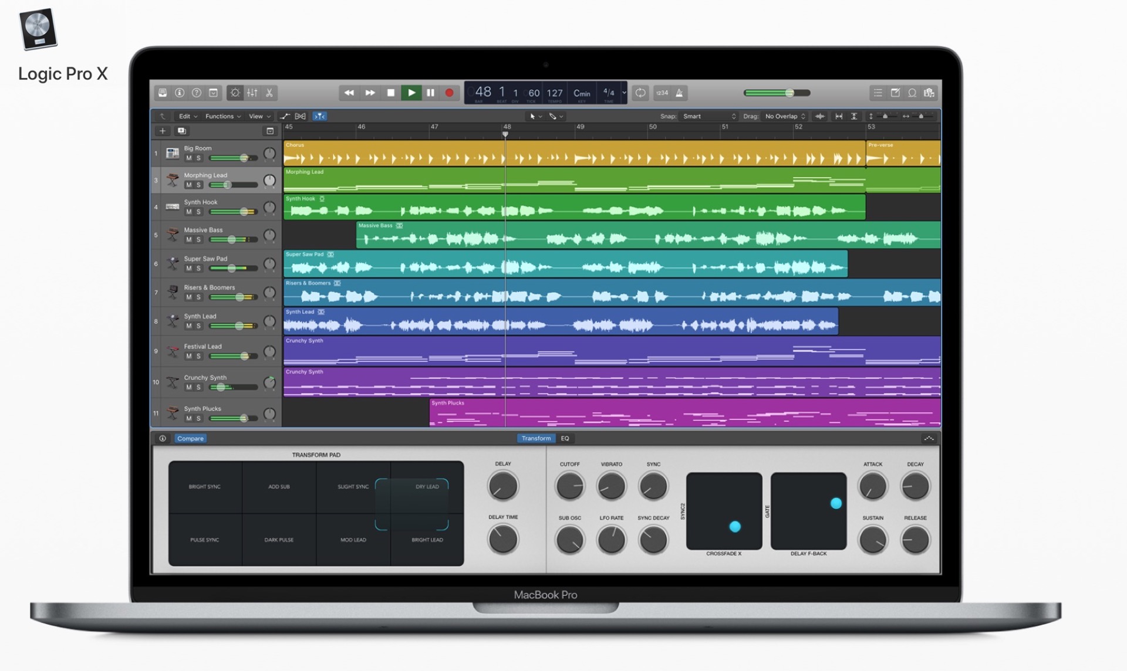The image size is (1127, 671).
Task: Toggle Cycle mode on
Action: pyautogui.click(x=640, y=93)
